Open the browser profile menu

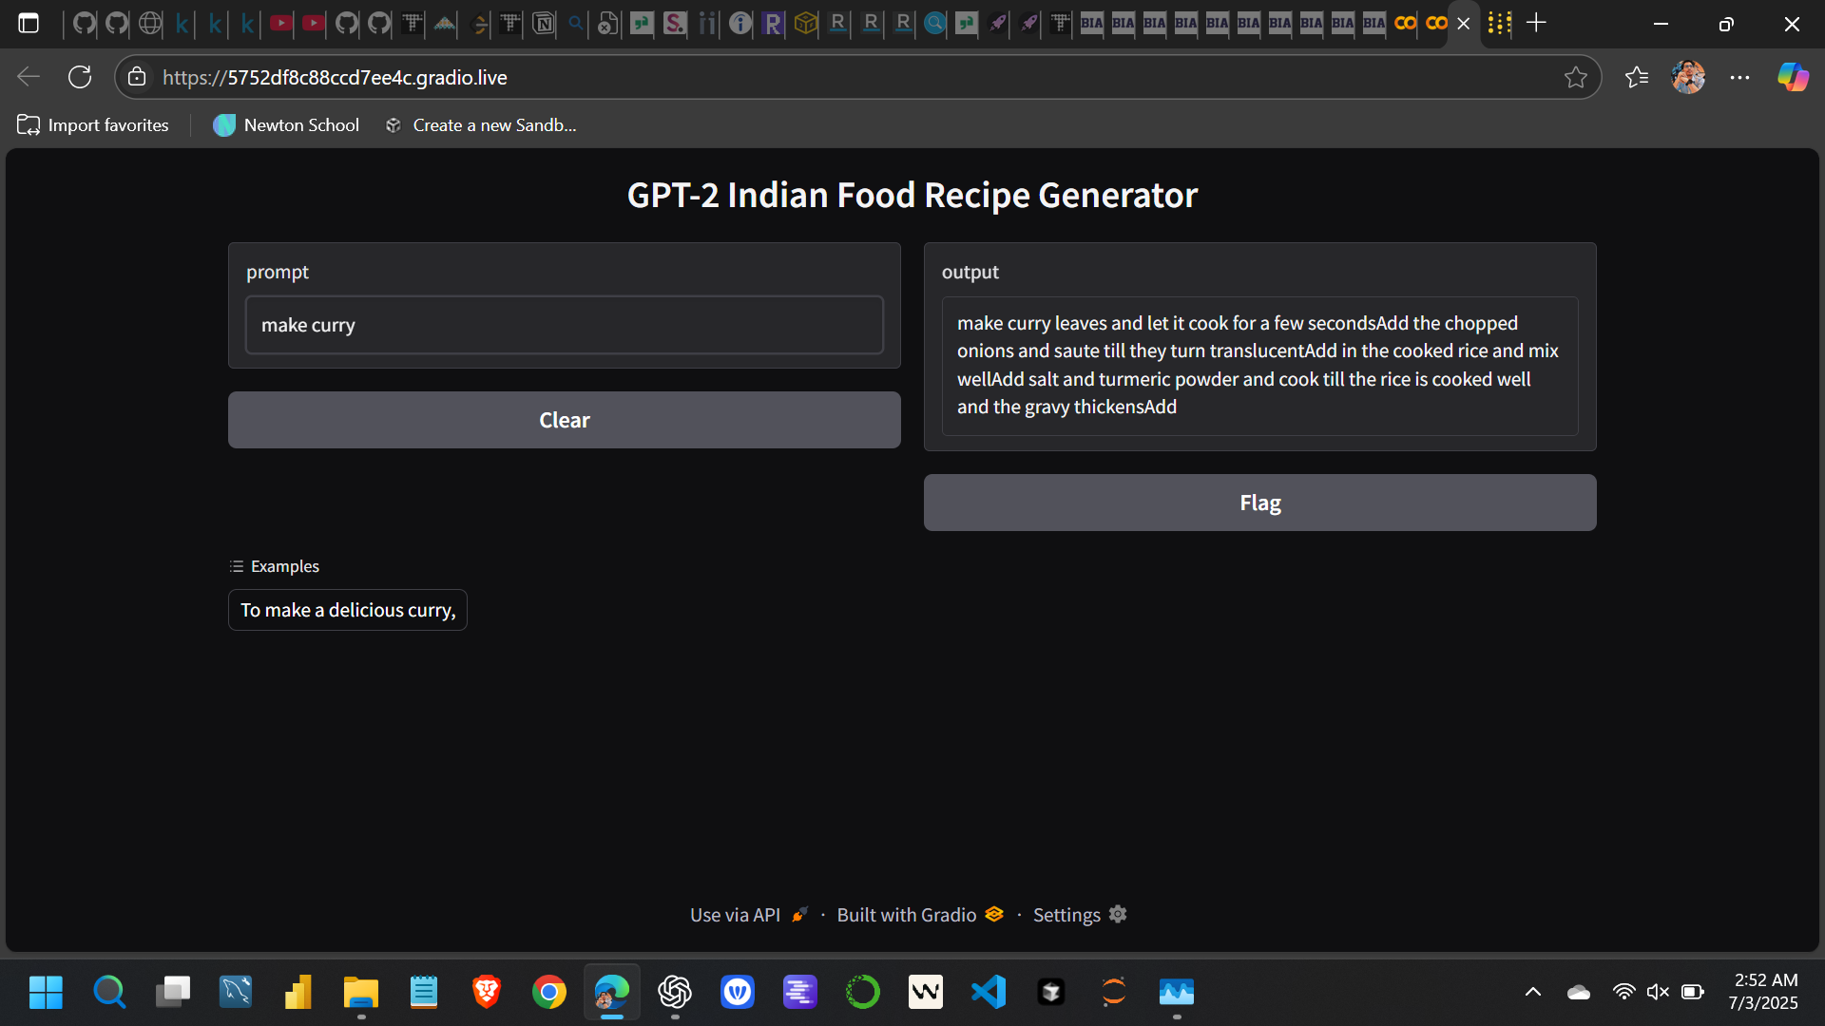click(1689, 77)
